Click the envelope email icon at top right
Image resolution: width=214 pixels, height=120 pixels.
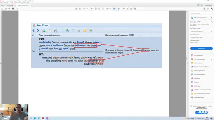(208, 9)
